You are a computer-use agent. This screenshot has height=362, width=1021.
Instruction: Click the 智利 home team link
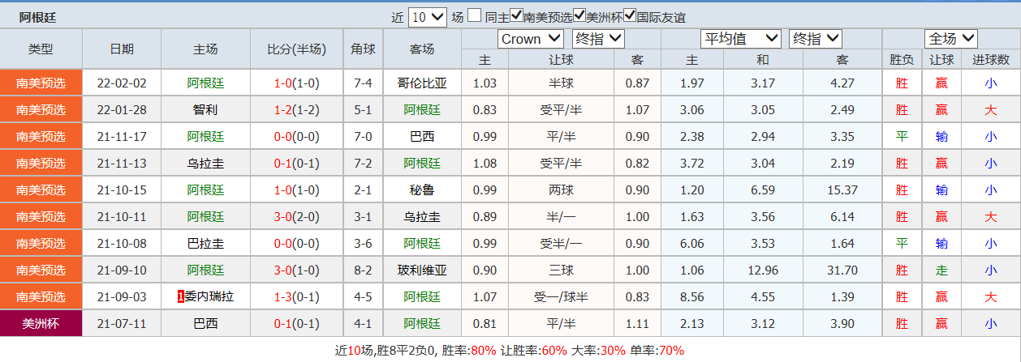[205, 109]
